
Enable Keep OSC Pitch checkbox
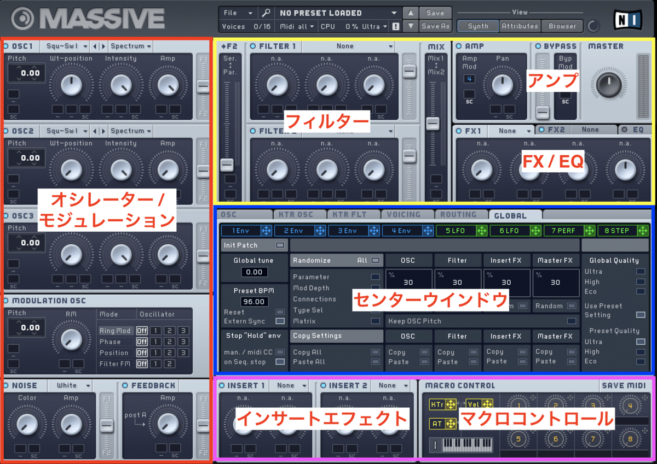click(572, 321)
